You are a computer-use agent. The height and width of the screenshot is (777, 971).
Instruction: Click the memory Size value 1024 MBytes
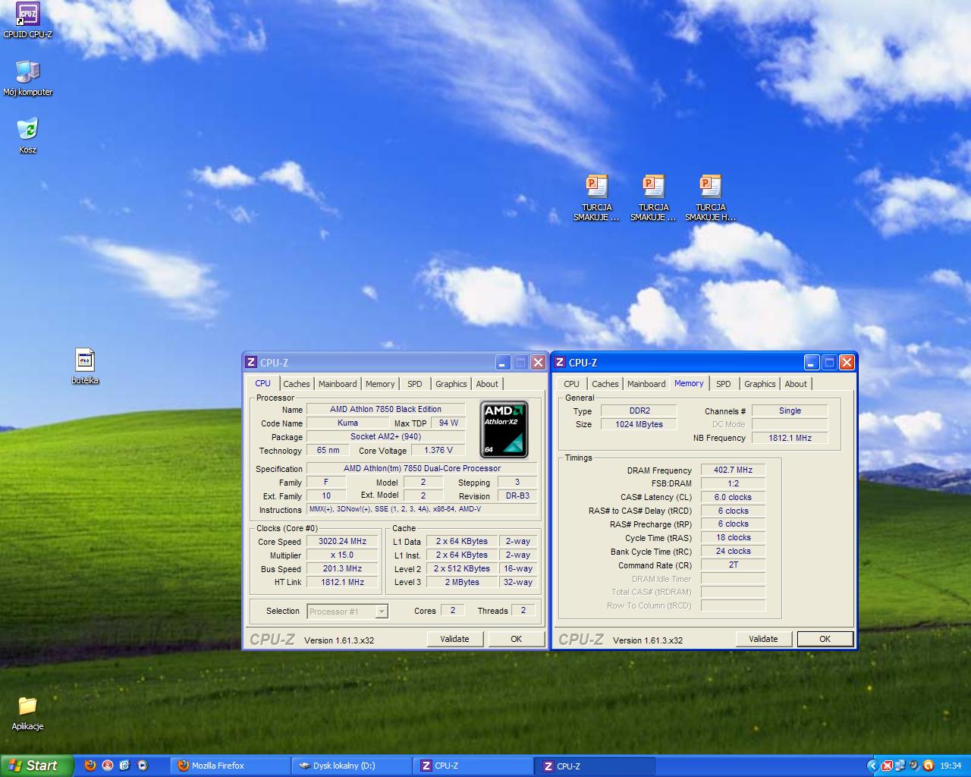tap(639, 424)
